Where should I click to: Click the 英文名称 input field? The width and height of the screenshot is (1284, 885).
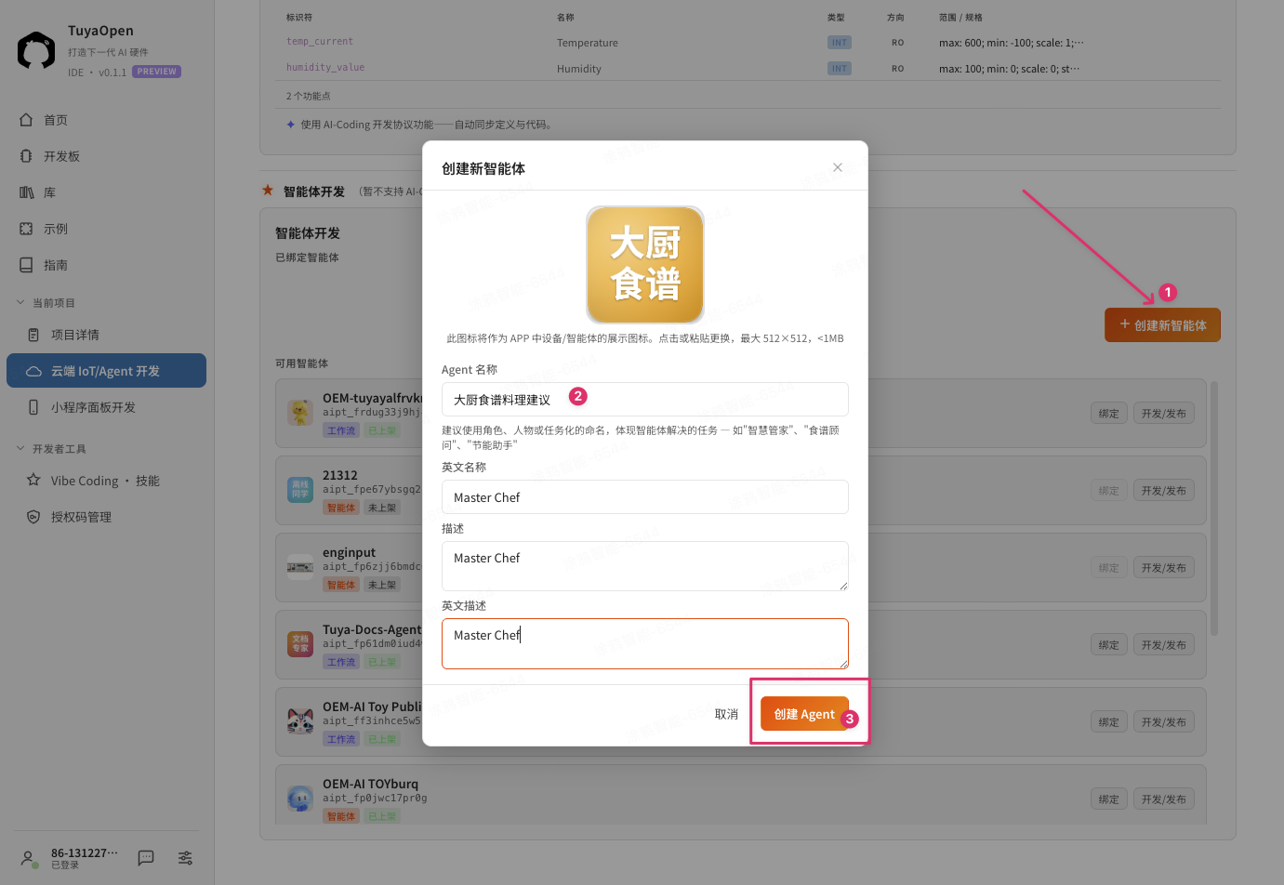coord(645,497)
